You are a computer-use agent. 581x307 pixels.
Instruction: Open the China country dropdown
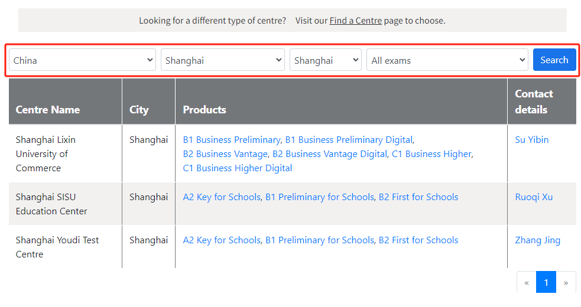[x=82, y=60]
